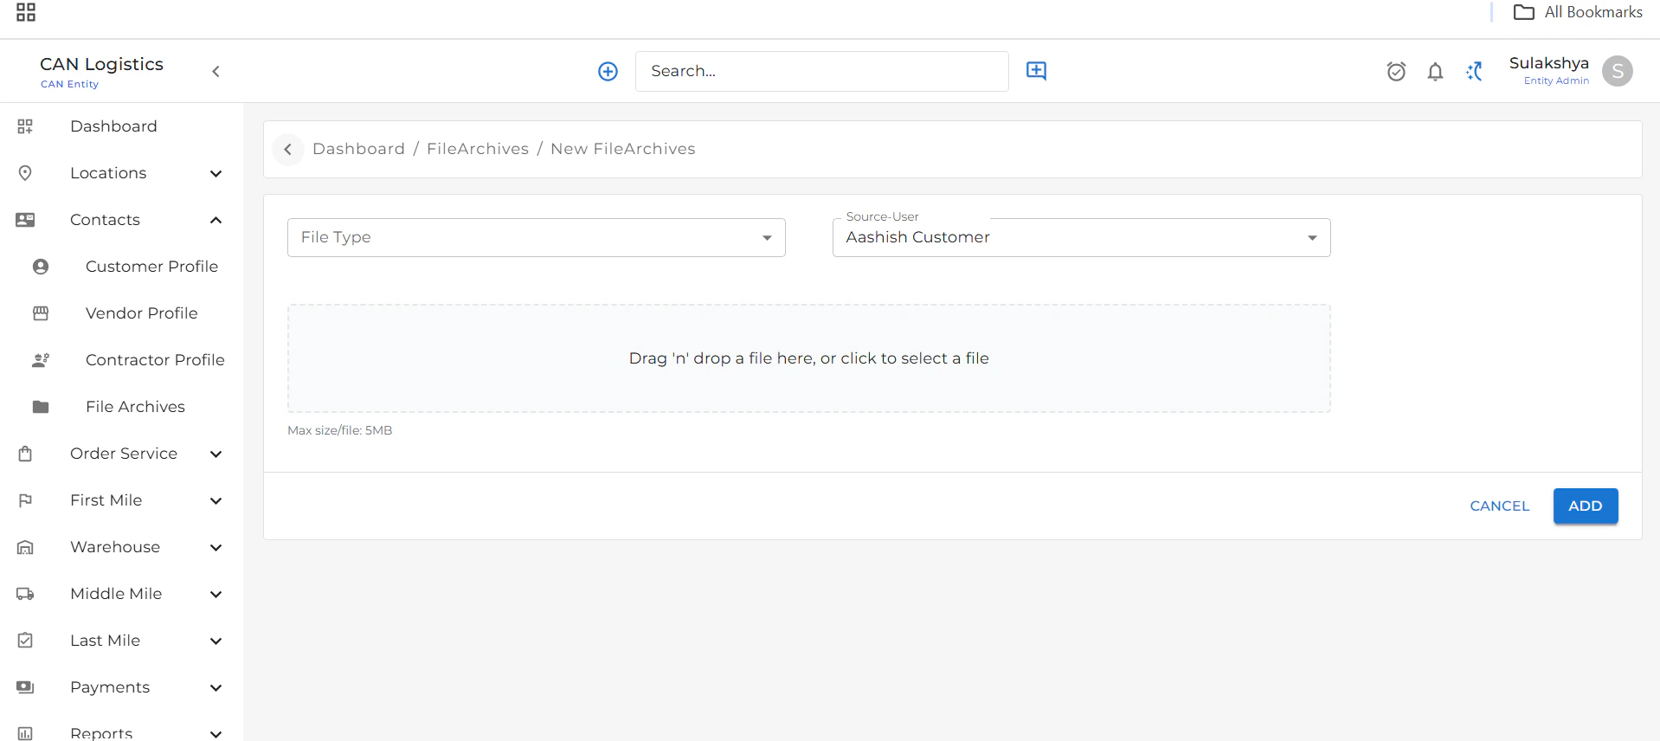This screenshot has width=1660, height=741.
Task: Open the alarm clock reminders icon
Action: (x=1396, y=71)
